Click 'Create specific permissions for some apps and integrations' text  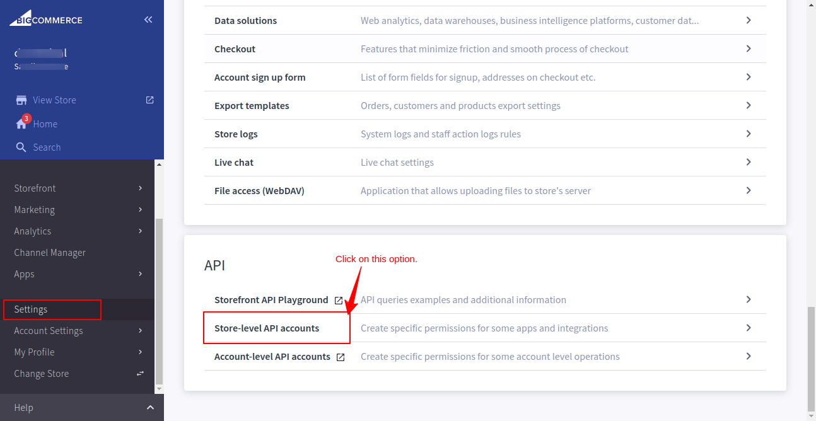click(x=484, y=328)
